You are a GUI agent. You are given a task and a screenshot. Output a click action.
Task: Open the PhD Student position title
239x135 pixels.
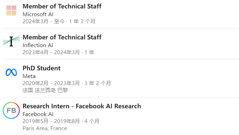[42, 68]
